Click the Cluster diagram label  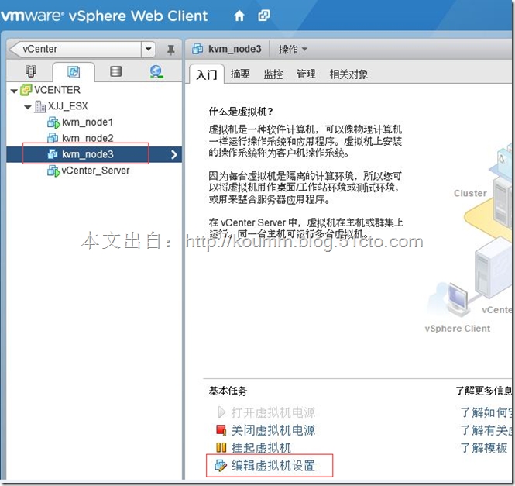click(x=470, y=193)
